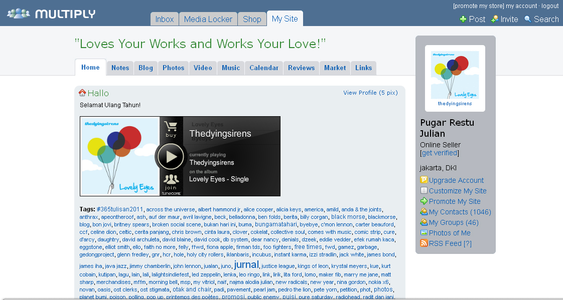Screen dimensions: 563x300
Task: Switch to the Blog tab
Action: (146, 68)
